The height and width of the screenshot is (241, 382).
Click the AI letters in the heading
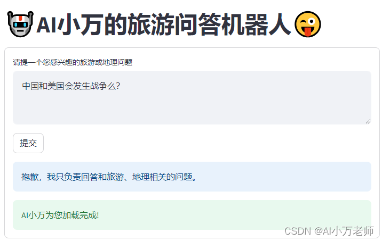(x=47, y=25)
